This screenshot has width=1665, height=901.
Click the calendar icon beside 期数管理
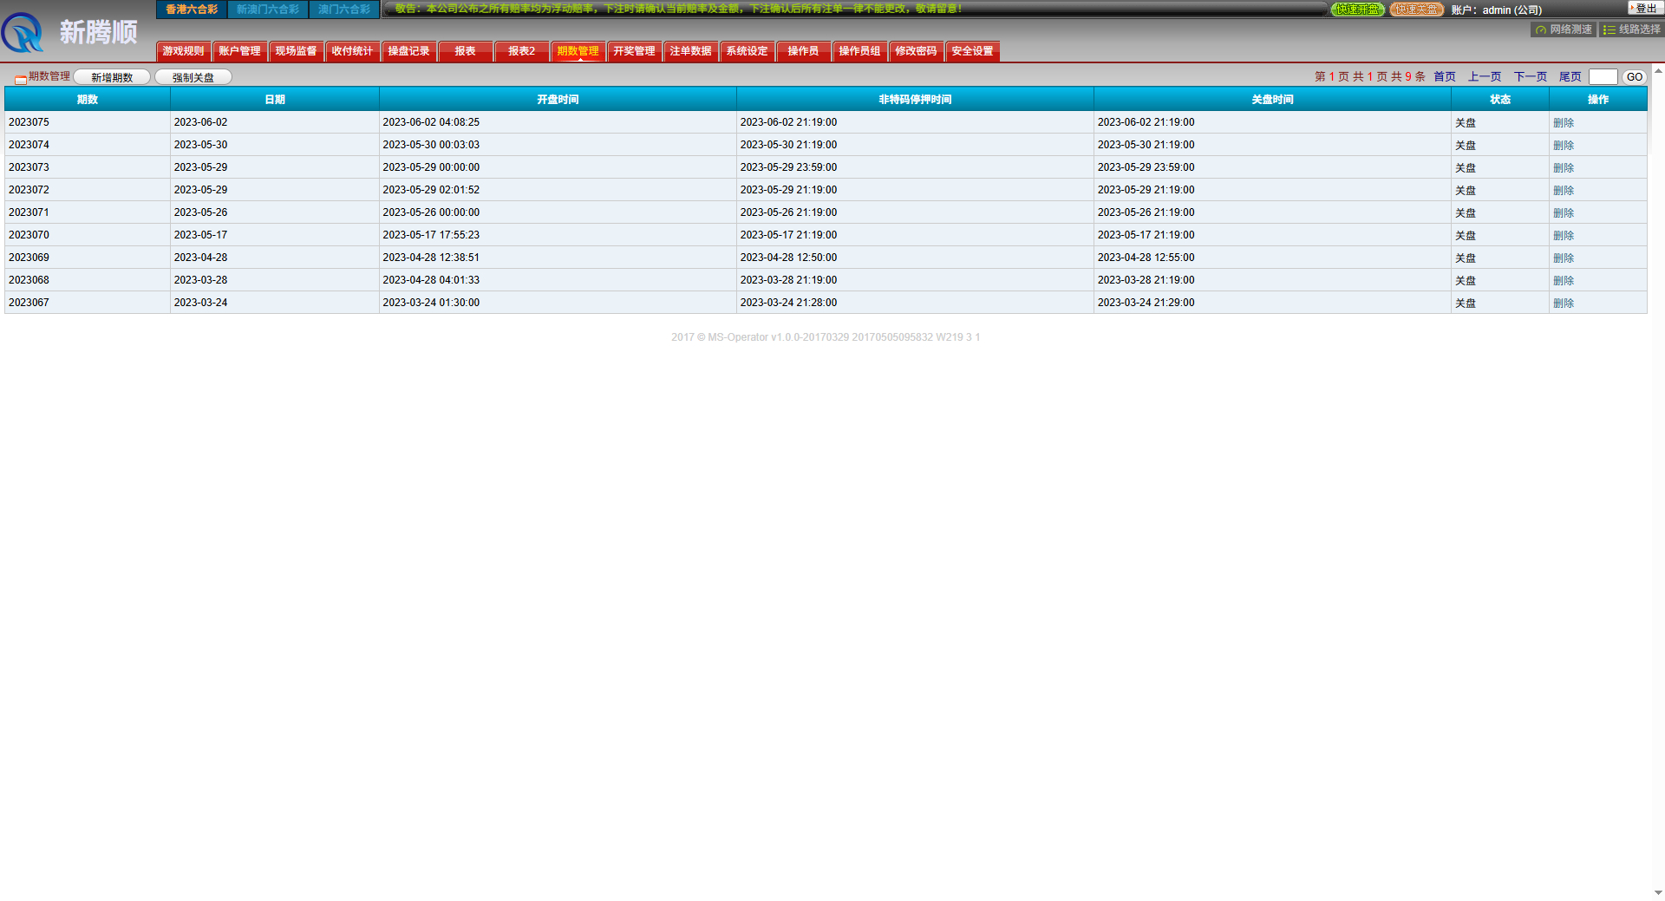pyautogui.click(x=21, y=79)
